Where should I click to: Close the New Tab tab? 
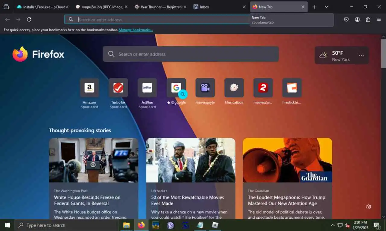(303, 7)
